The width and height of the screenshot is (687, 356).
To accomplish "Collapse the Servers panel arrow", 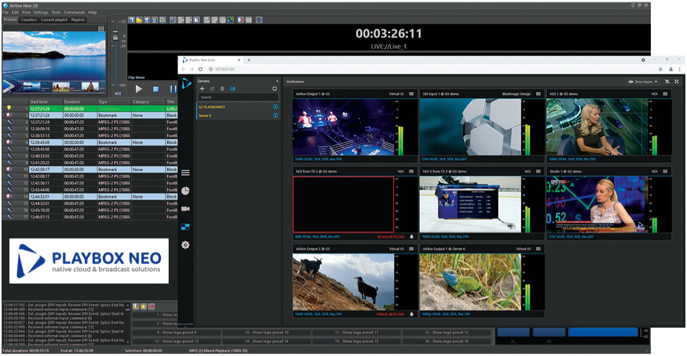I will (x=277, y=81).
